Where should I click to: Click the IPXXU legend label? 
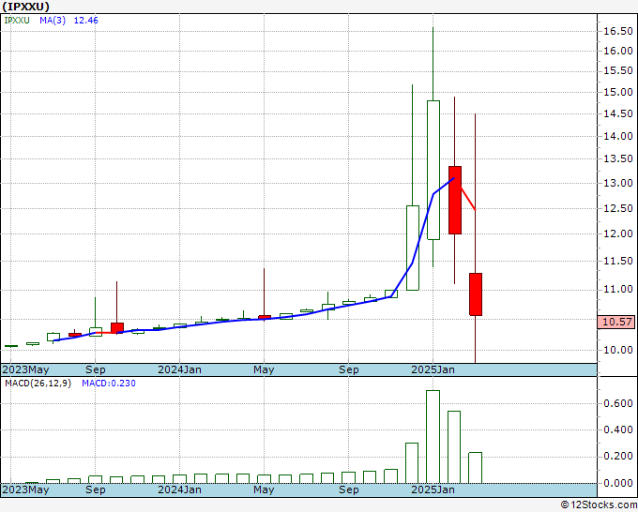(17, 21)
